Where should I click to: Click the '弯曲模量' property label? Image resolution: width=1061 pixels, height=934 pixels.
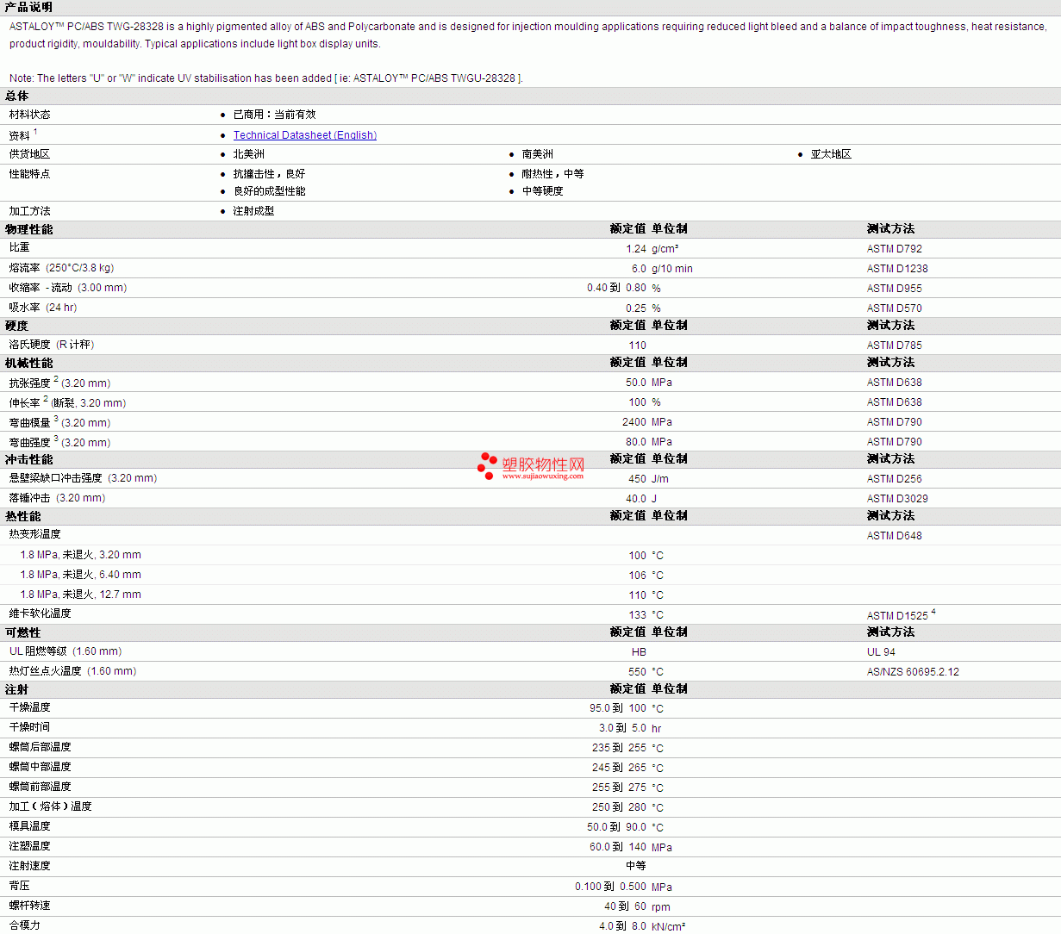coord(30,423)
